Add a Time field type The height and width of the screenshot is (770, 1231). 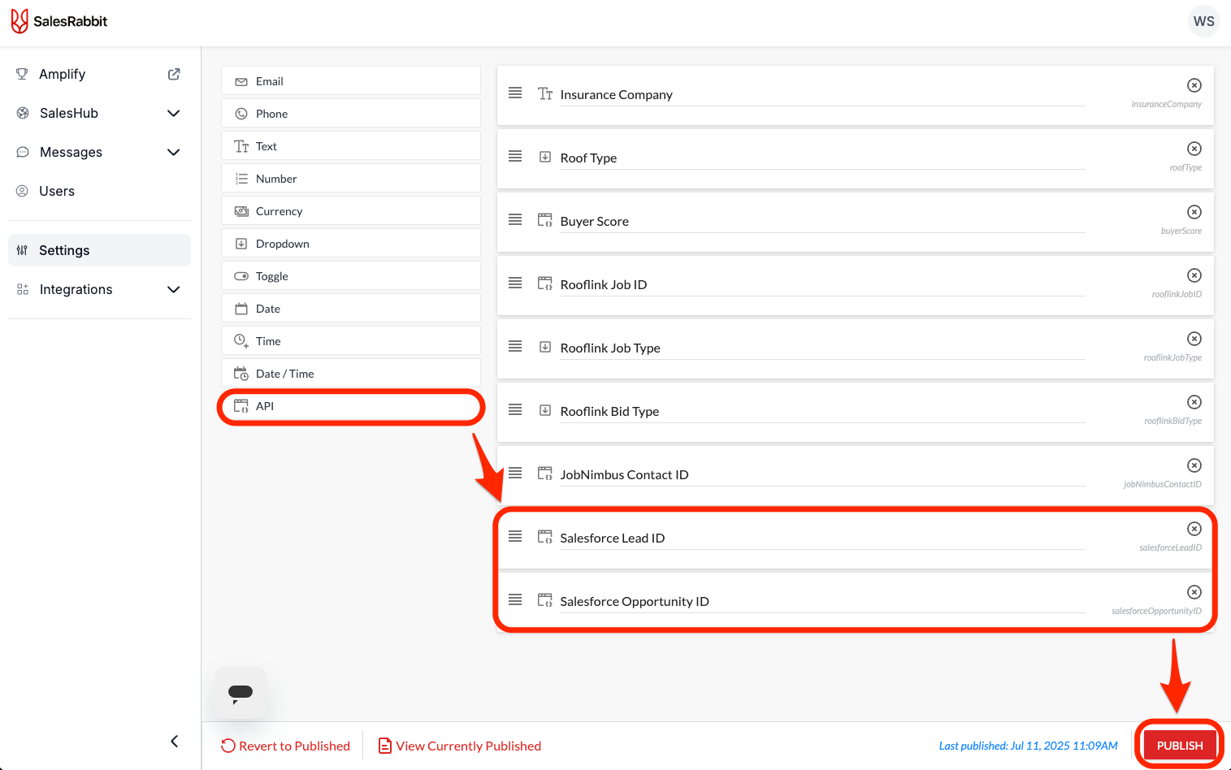(x=351, y=341)
